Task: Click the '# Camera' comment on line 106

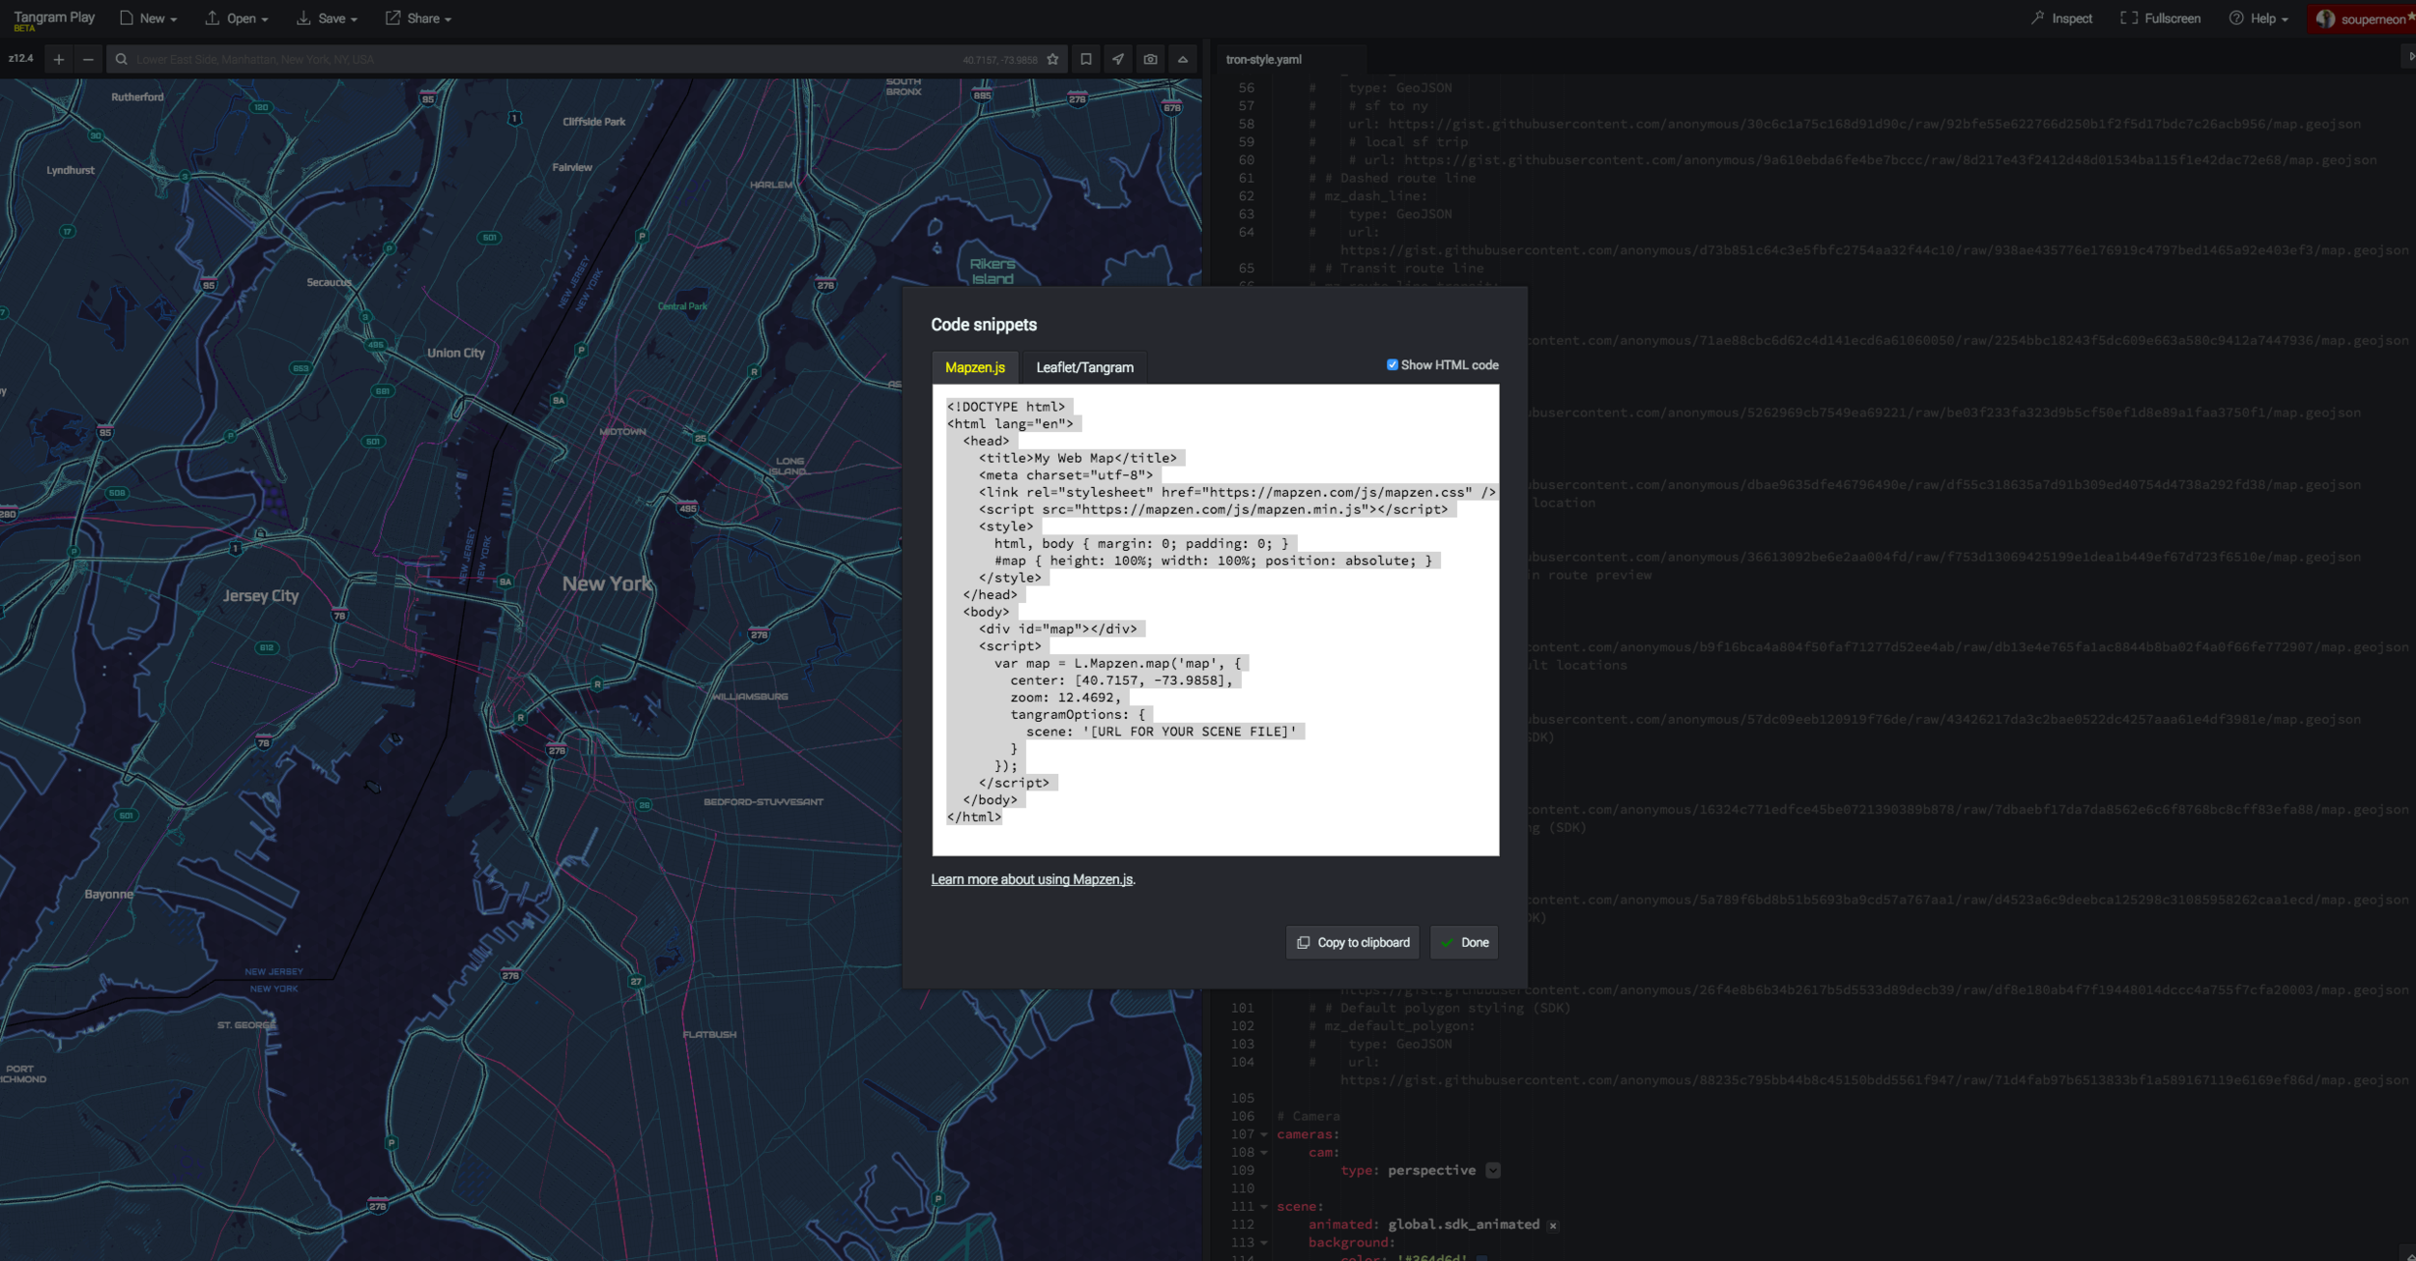Action: [1308, 1116]
